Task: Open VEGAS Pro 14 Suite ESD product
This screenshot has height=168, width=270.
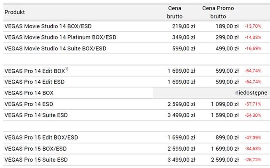Action: (x=36, y=115)
